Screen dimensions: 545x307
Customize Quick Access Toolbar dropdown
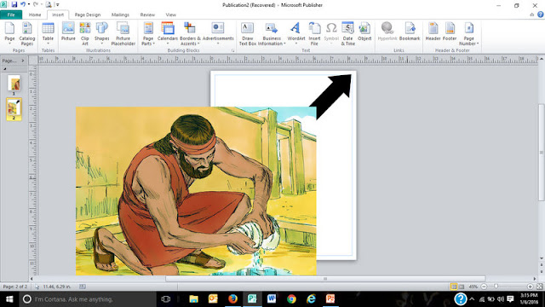point(58,5)
